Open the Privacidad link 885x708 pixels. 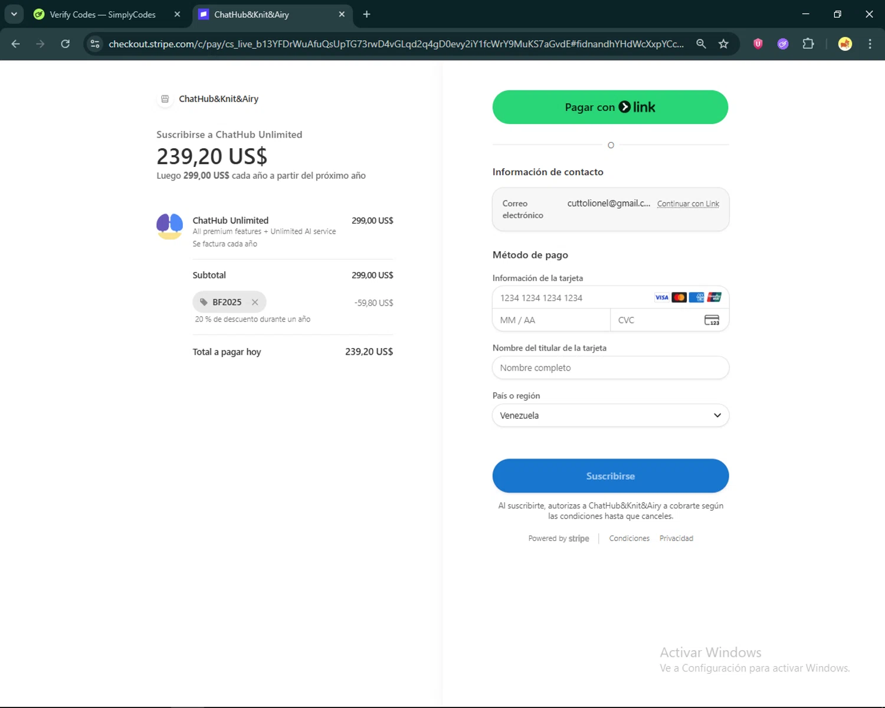pyautogui.click(x=676, y=539)
